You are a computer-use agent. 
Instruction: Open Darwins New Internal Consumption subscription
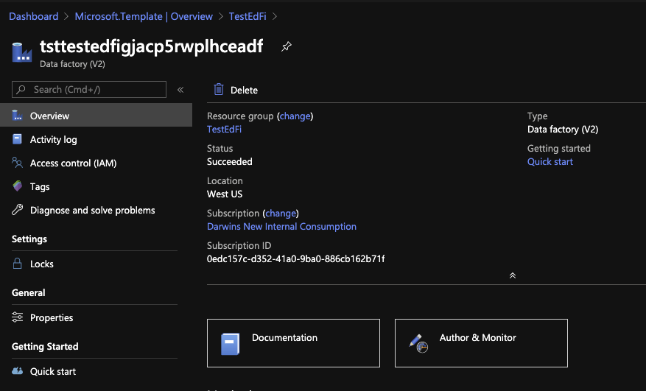(281, 226)
